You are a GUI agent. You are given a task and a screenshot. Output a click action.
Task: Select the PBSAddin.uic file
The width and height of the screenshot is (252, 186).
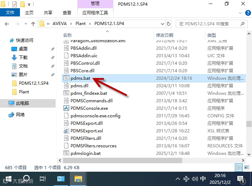pos(84,56)
